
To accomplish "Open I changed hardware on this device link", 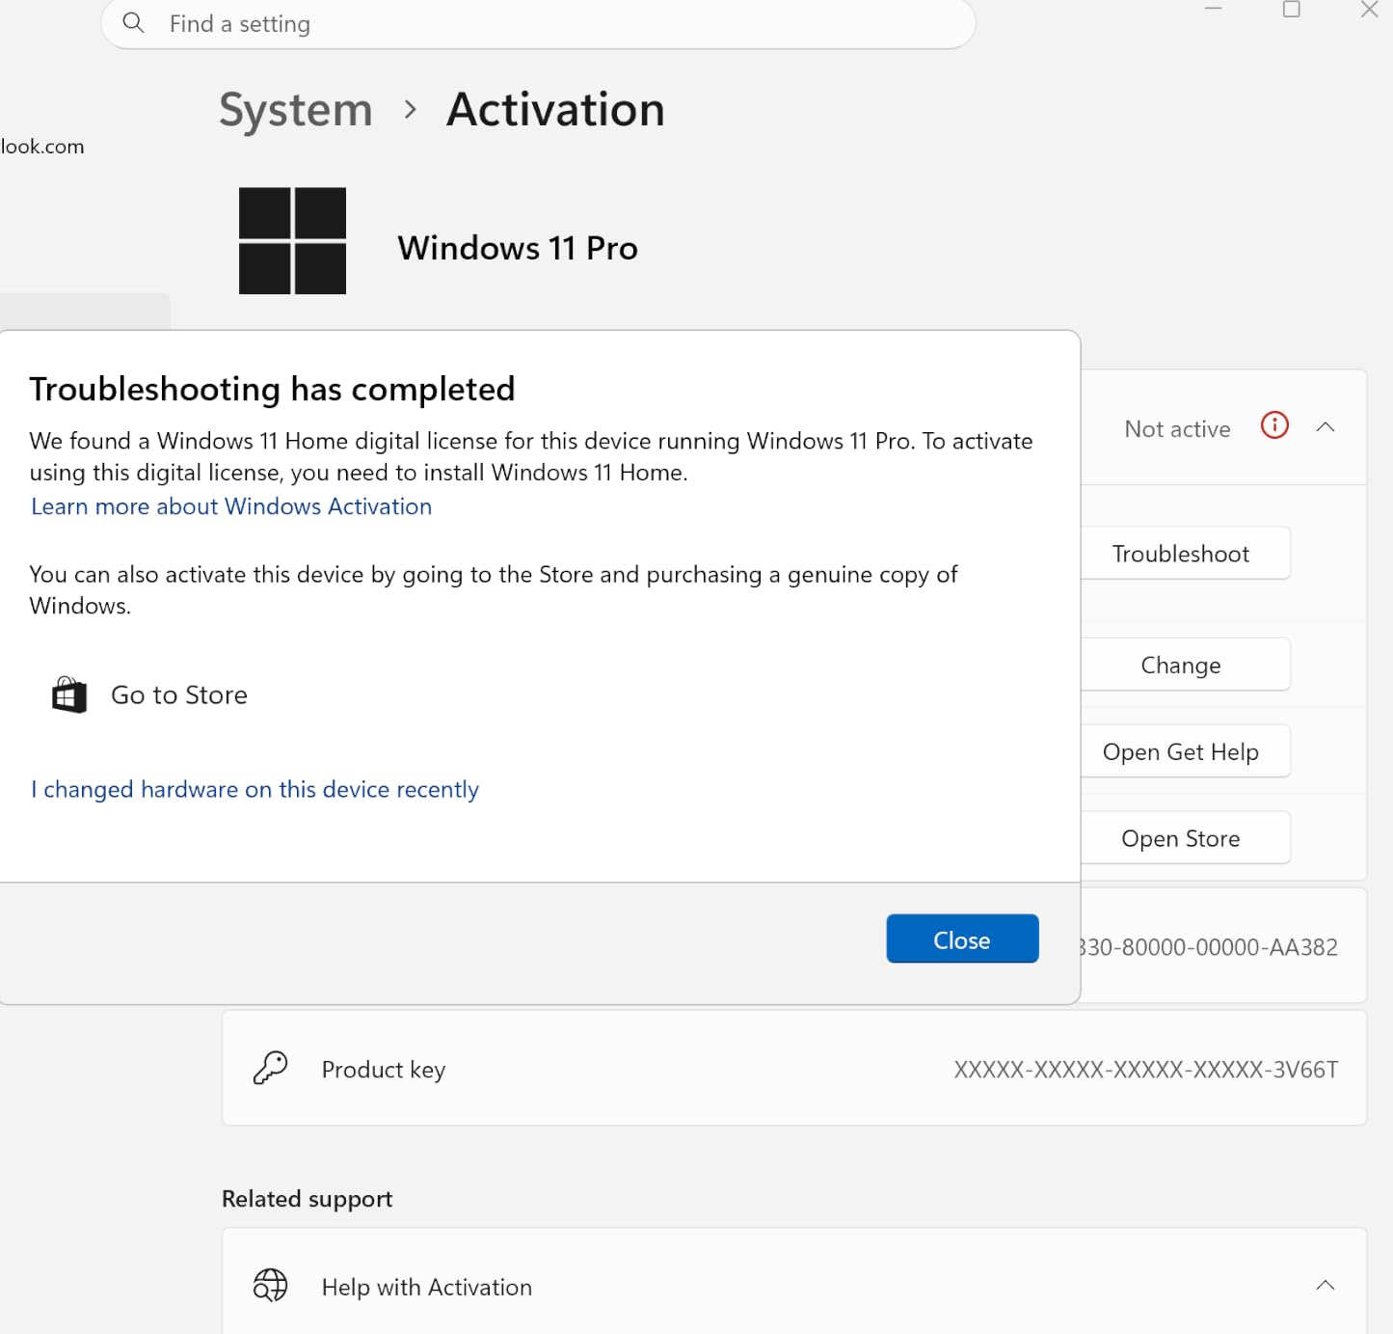I will pyautogui.click(x=254, y=790).
